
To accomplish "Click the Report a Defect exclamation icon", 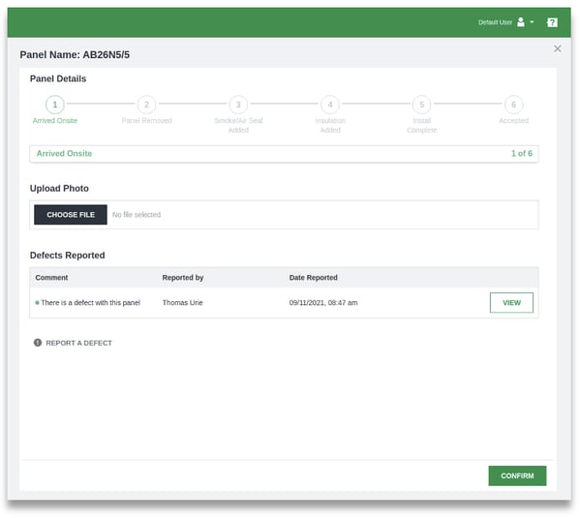I will (38, 343).
